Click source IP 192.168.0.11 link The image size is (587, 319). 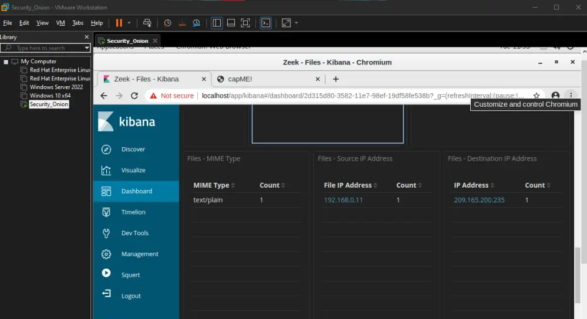343,200
